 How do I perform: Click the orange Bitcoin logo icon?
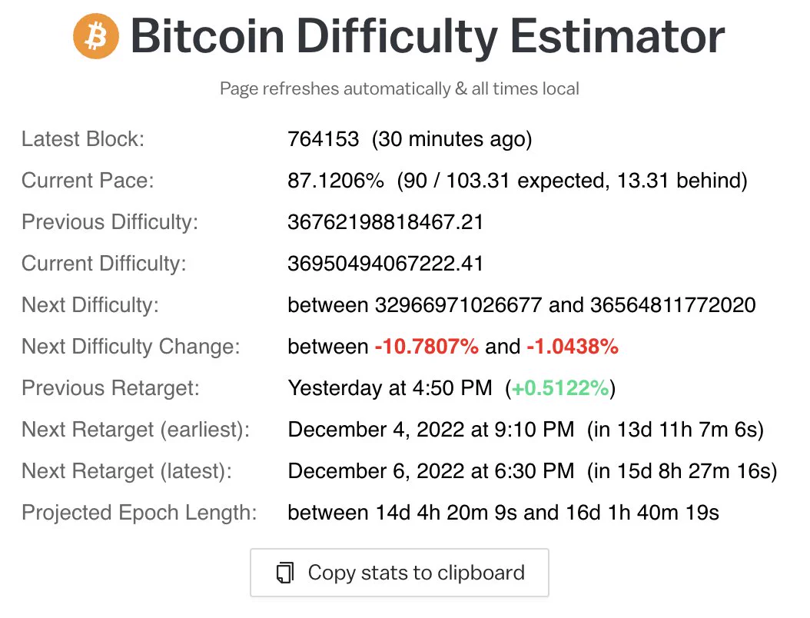point(96,35)
